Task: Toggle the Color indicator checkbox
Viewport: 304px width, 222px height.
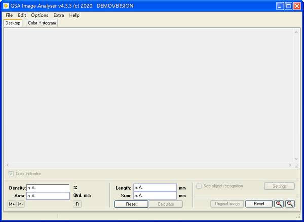Action: tap(11, 174)
